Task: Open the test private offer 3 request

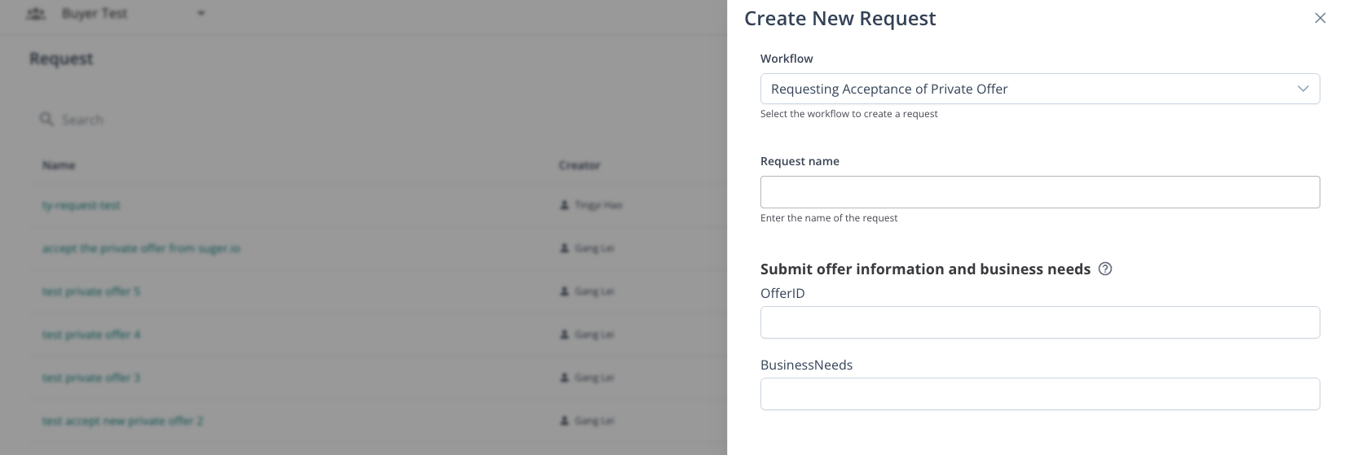Action: click(x=91, y=378)
